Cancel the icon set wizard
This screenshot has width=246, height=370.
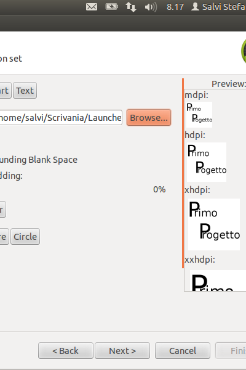click(183, 351)
